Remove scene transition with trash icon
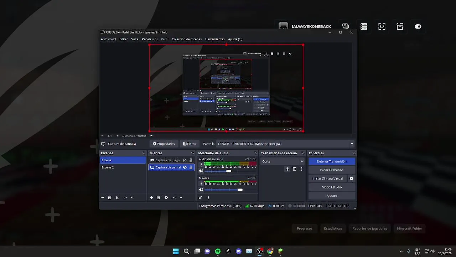 click(x=295, y=169)
